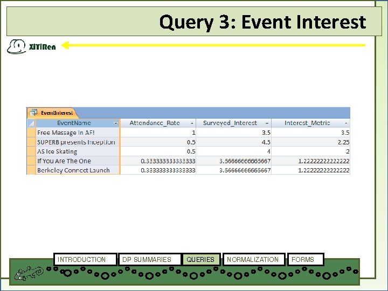Select row selector for Free Massage row
Image resolution: width=388 pixels, height=291 pixels.
(x=31, y=133)
